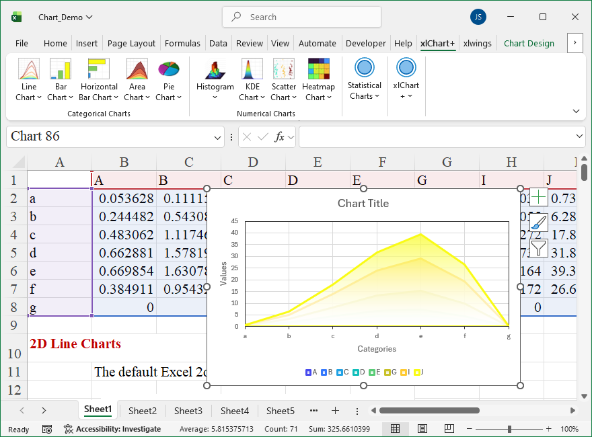This screenshot has width=592, height=437.
Task: Switch to the Sheet3 worksheet tab
Action: pyautogui.click(x=188, y=411)
